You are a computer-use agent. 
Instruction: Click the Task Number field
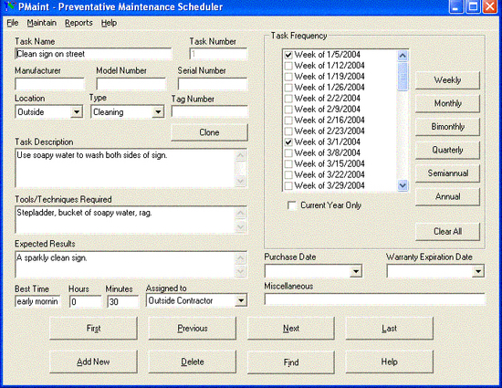point(218,54)
